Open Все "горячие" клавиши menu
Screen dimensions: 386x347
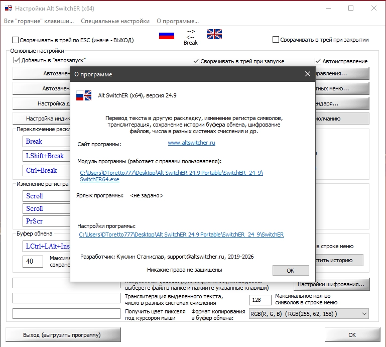39,21
